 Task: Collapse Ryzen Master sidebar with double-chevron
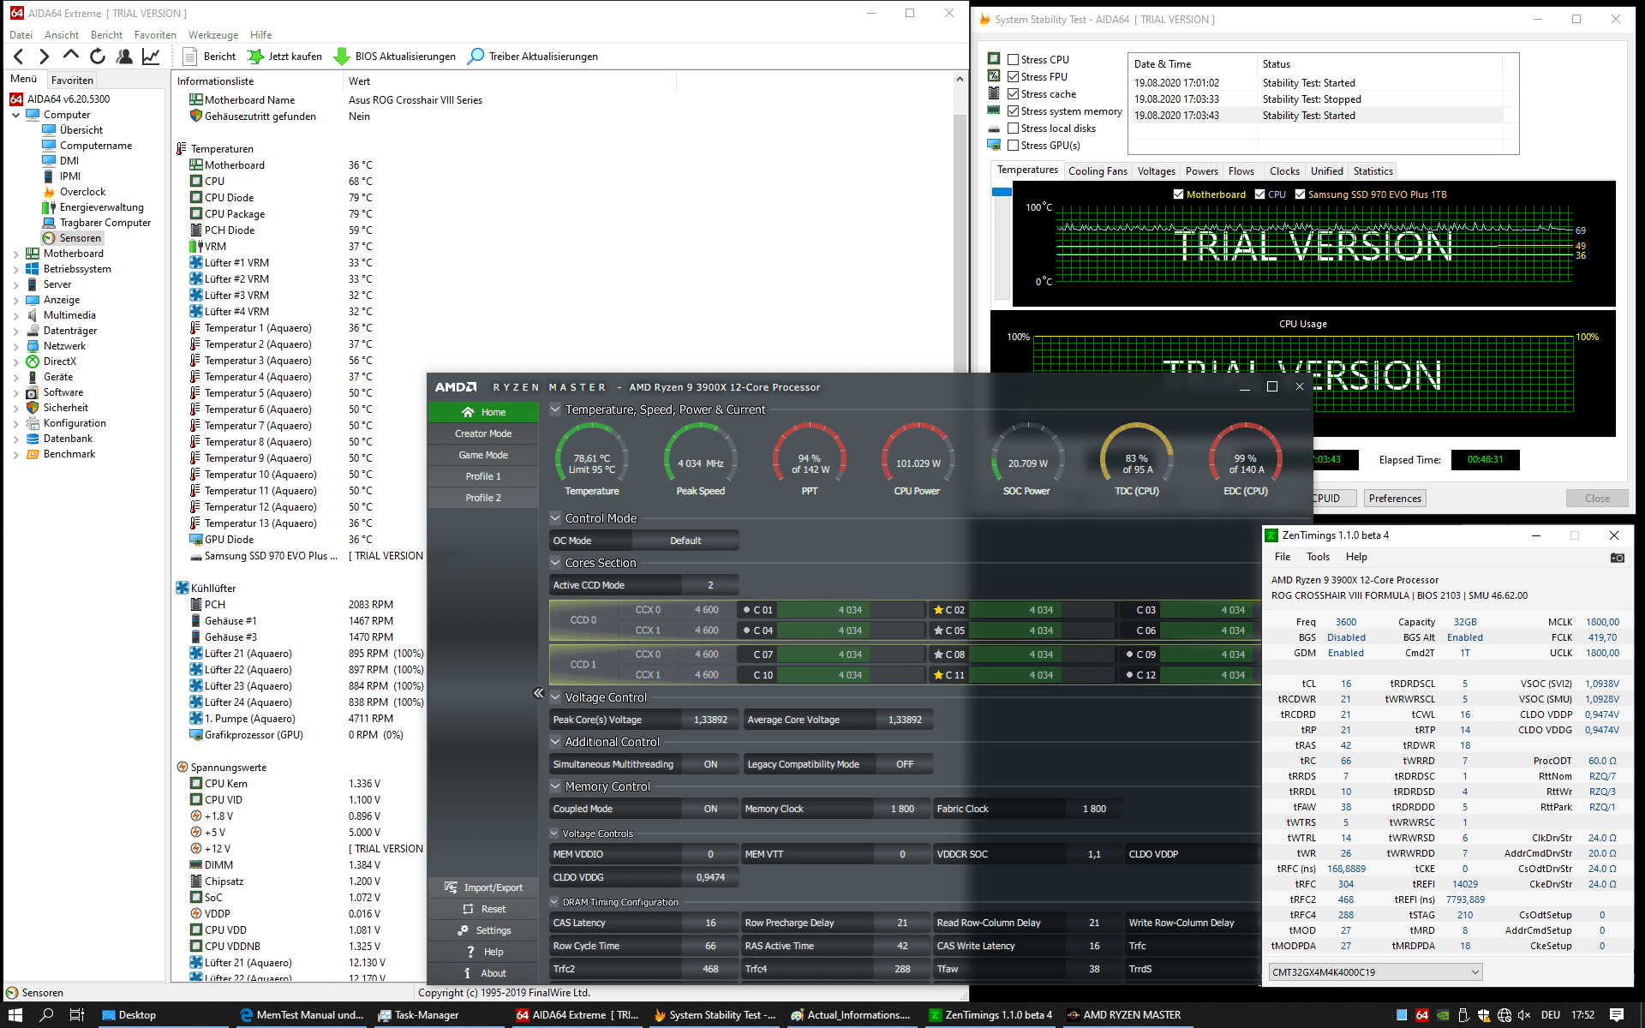538,693
